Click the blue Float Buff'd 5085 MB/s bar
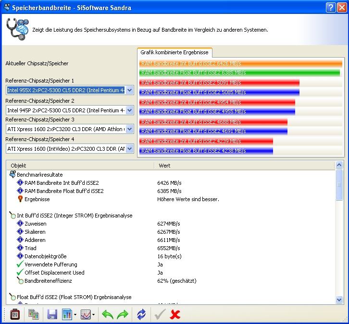349x324 pixels. pyautogui.click(x=219, y=92)
